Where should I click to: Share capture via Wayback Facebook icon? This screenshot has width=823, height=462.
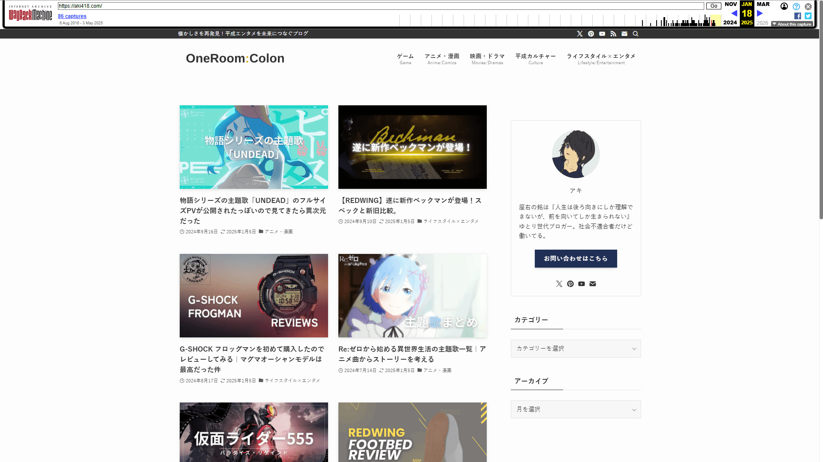tap(798, 16)
